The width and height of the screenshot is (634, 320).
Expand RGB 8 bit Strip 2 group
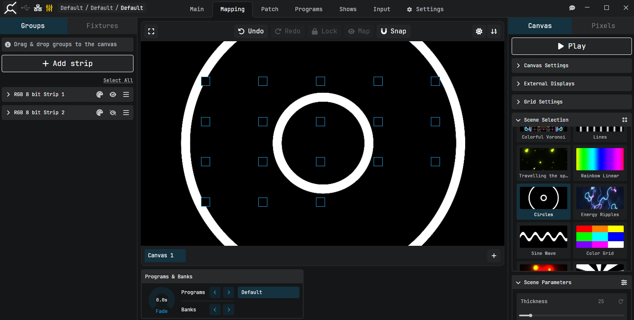click(x=8, y=113)
